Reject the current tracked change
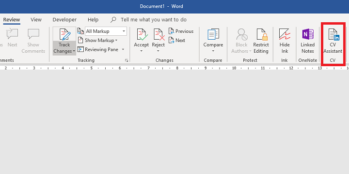 click(x=158, y=38)
